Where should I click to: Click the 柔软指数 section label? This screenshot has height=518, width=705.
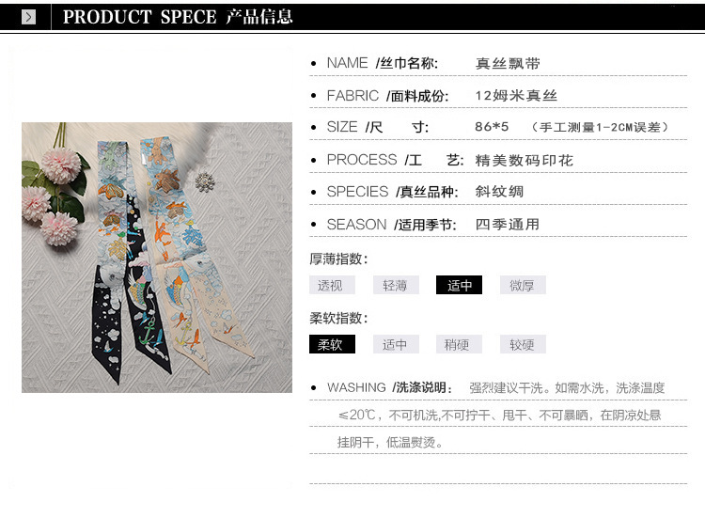338,319
